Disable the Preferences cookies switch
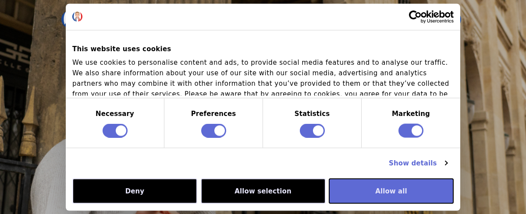526x214 pixels. [x=213, y=131]
